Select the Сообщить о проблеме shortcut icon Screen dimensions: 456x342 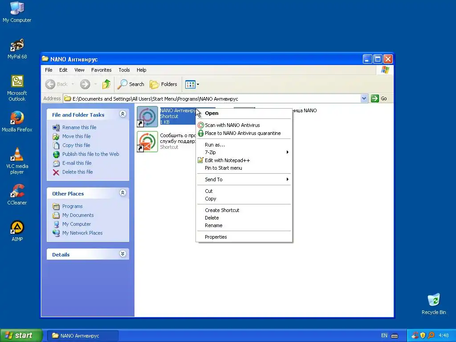[x=147, y=142]
